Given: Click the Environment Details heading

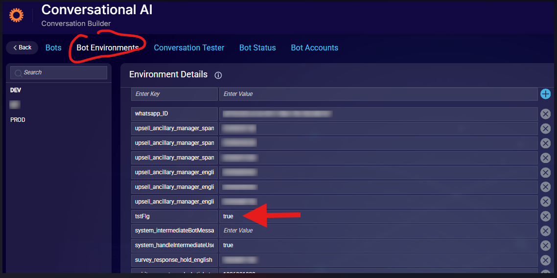Looking at the screenshot, I should click(x=168, y=74).
